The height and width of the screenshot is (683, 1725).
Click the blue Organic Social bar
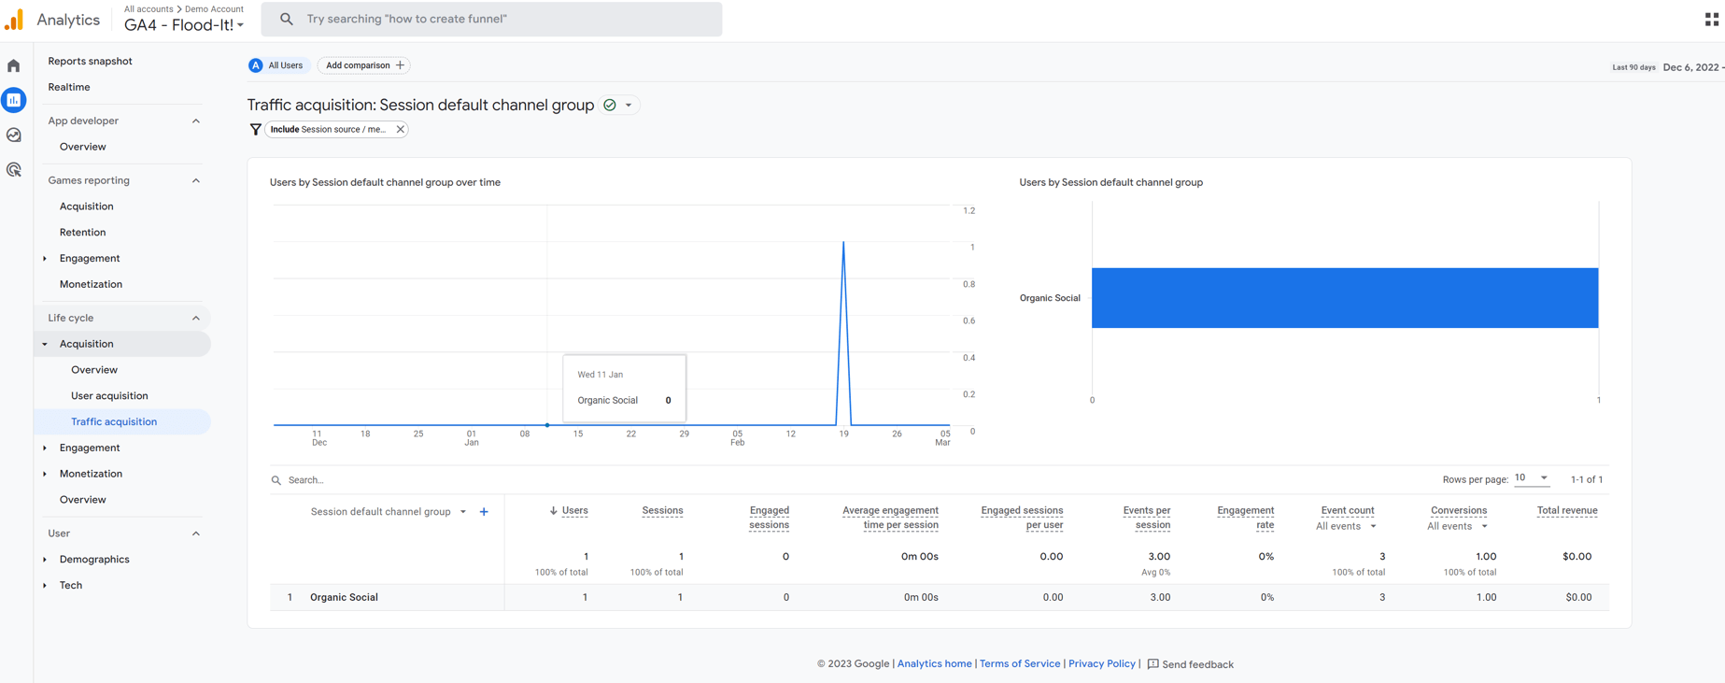point(1344,298)
